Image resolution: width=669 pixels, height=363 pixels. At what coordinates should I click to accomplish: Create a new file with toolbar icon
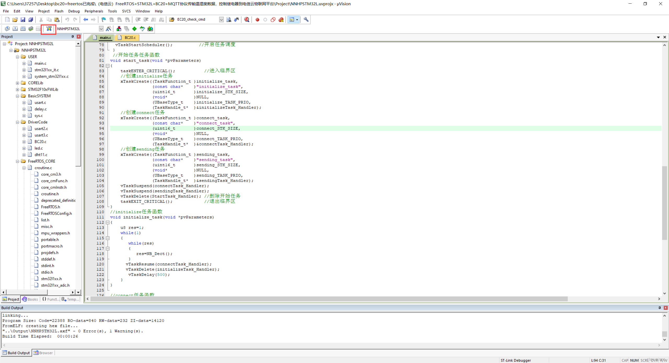click(x=7, y=20)
